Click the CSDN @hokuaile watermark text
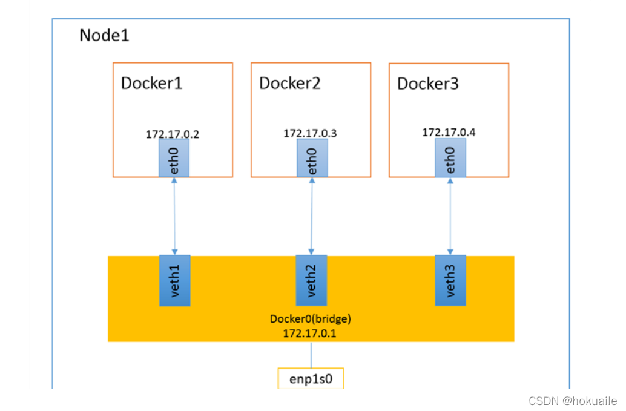The height and width of the screenshot is (411, 626). [572, 401]
